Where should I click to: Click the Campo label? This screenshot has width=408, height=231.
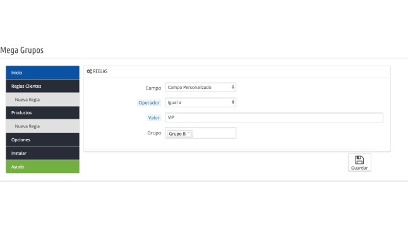click(153, 88)
